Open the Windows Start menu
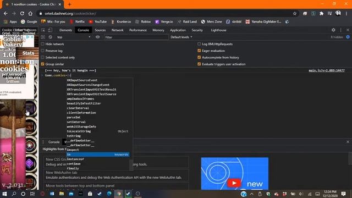 (4, 194)
